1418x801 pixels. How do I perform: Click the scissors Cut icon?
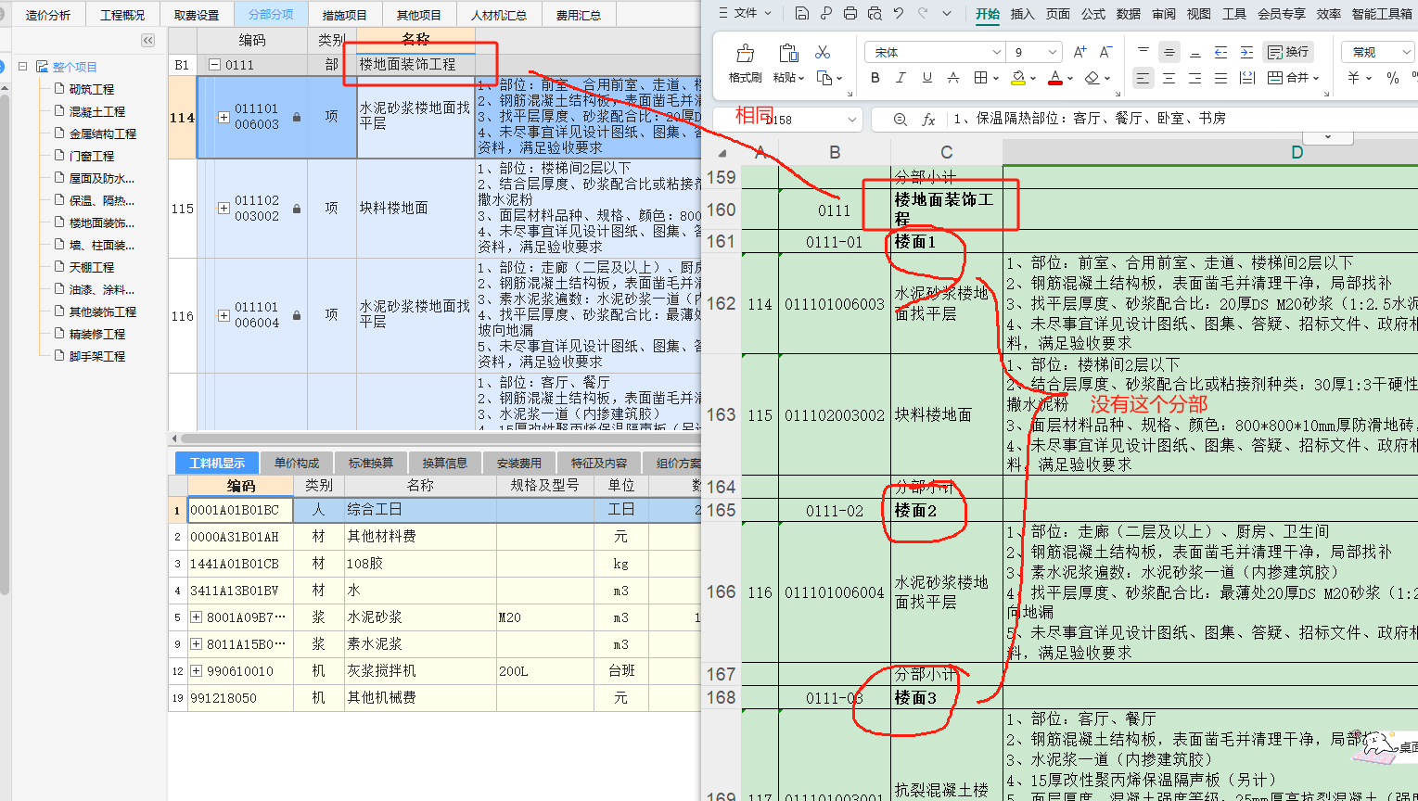click(823, 52)
